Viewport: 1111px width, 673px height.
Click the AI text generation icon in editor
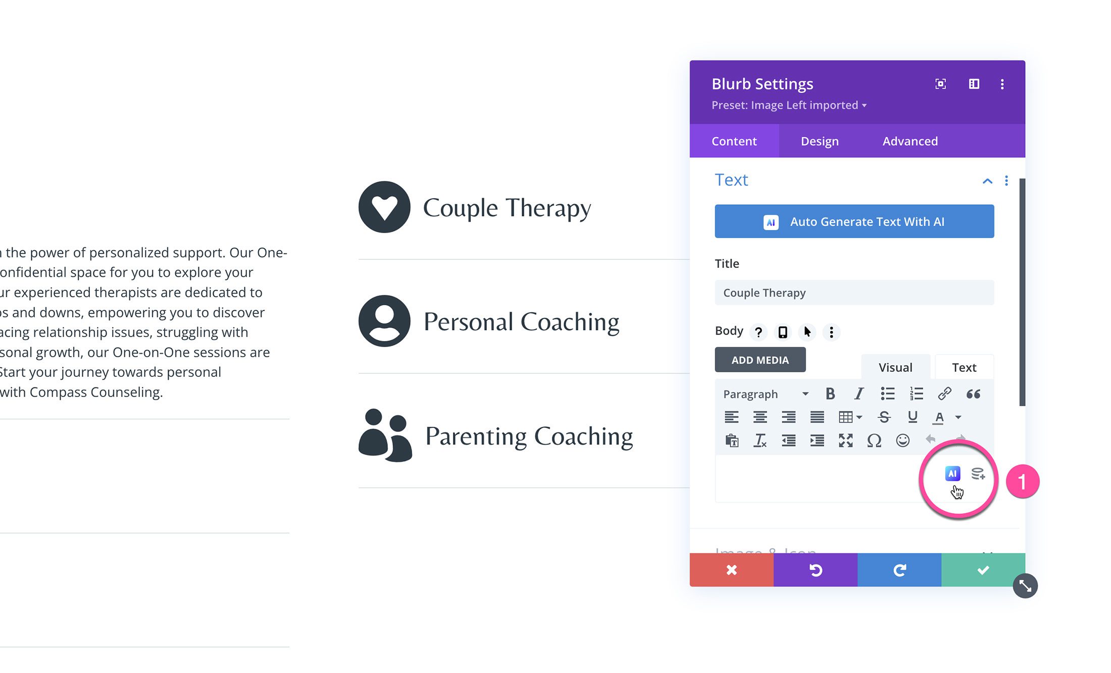pos(953,474)
